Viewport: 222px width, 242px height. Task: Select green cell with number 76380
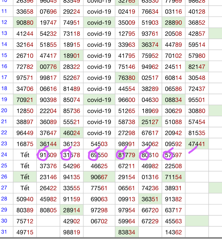coord(127,78)
